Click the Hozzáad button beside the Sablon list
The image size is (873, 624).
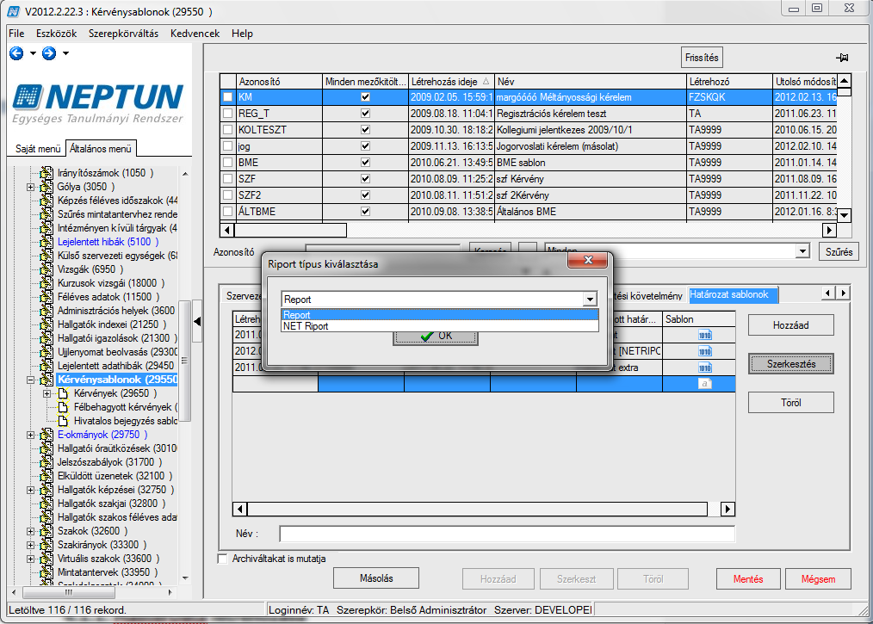pos(790,325)
